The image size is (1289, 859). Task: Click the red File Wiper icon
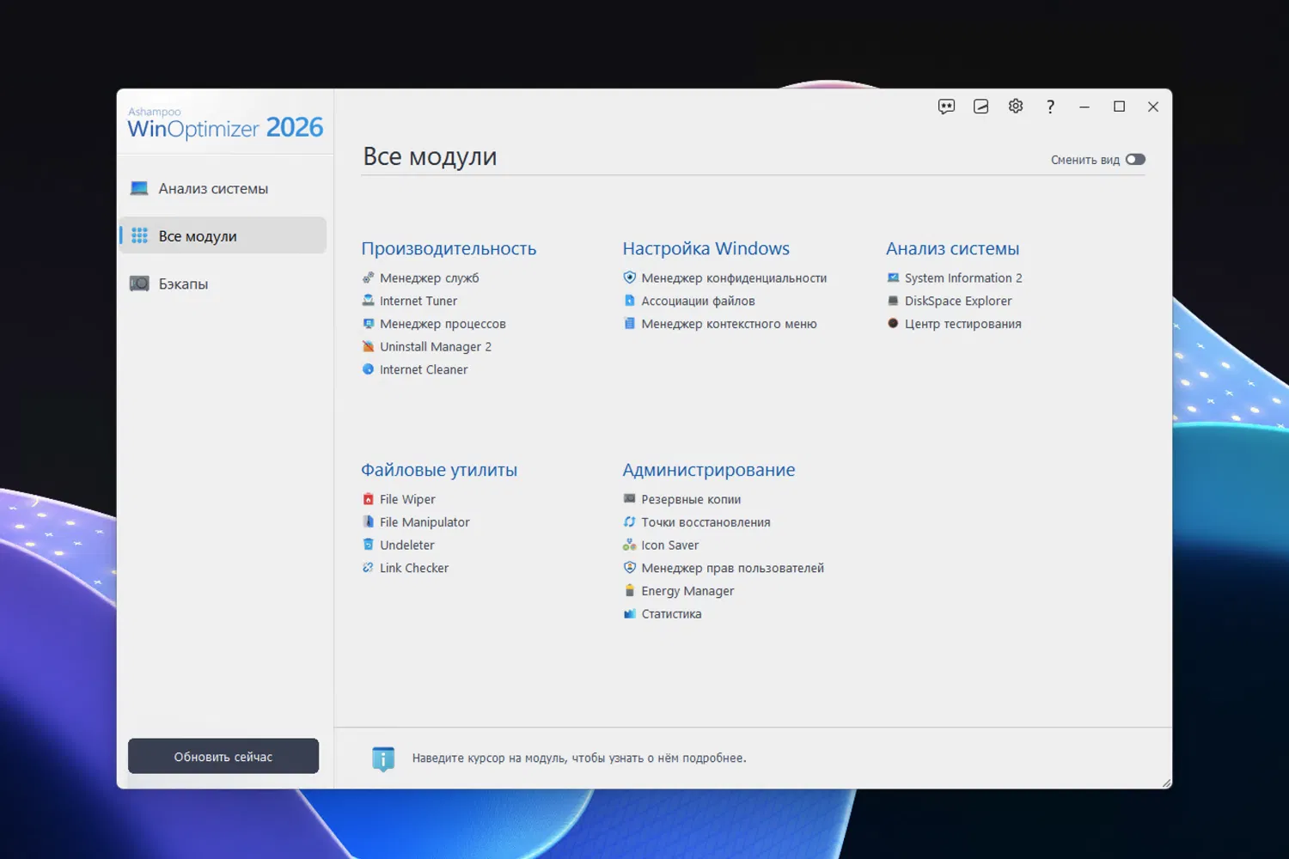click(x=368, y=499)
